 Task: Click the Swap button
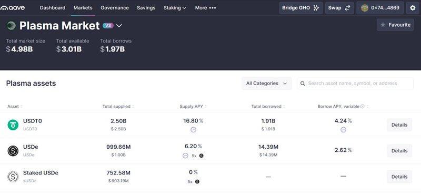[339, 8]
